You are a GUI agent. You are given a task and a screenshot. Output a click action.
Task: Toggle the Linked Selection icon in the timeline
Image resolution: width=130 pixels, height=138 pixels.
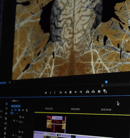point(19,110)
